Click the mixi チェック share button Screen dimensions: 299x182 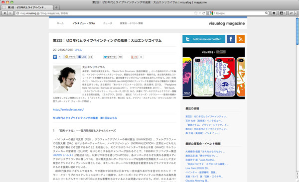point(70,57)
